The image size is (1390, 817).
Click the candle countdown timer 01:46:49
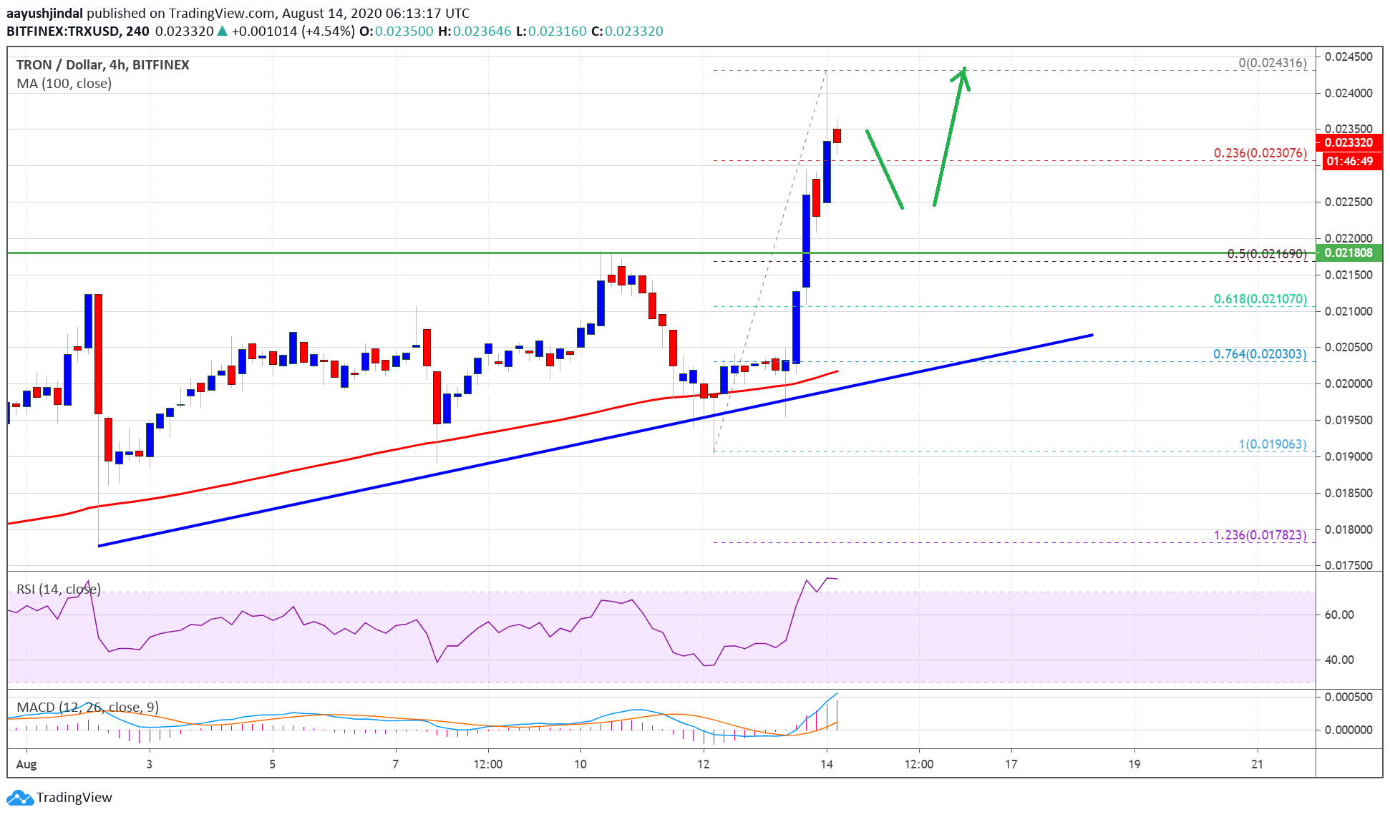1348,162
